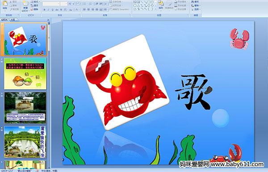Viewport: 268px width, 172px height.
Task: Click the increase font size icon
Action: [x=70, y=4]
